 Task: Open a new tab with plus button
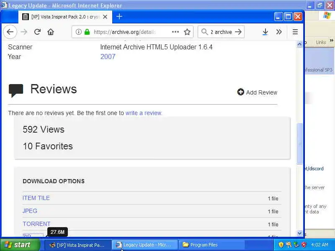tap(119, 16)
